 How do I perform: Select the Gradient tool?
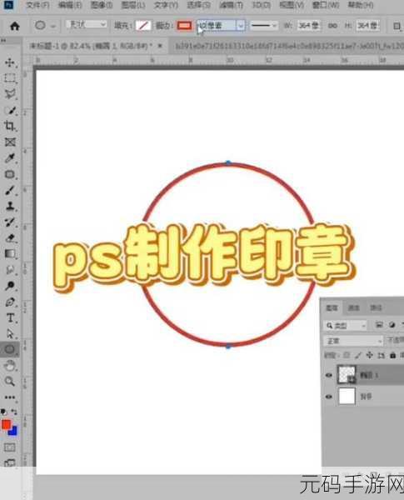coord(9,254)
